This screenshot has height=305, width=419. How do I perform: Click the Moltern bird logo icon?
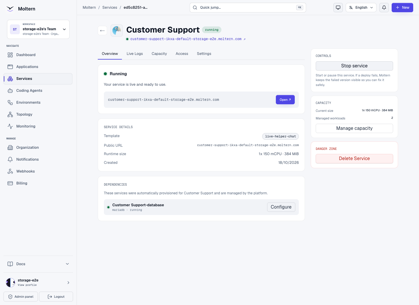pos(10,9)
